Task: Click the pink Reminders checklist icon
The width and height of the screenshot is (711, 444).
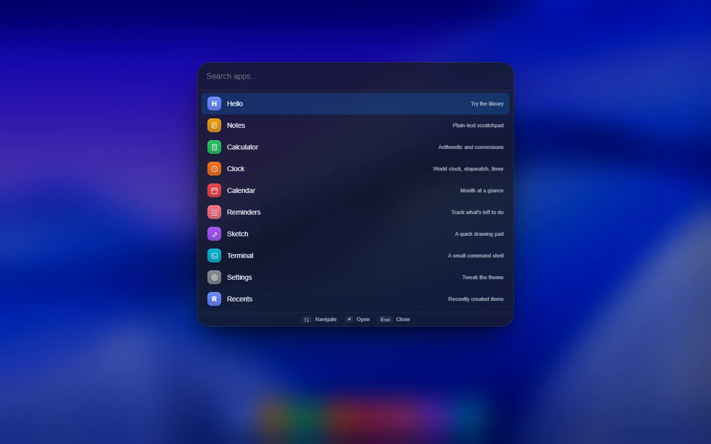Action: (x=214, y=212)
